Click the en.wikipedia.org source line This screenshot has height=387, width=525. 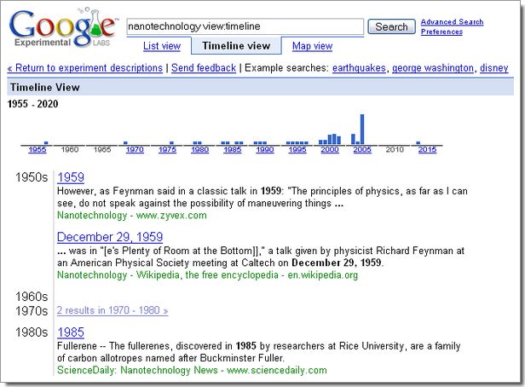tap(207, 274)
